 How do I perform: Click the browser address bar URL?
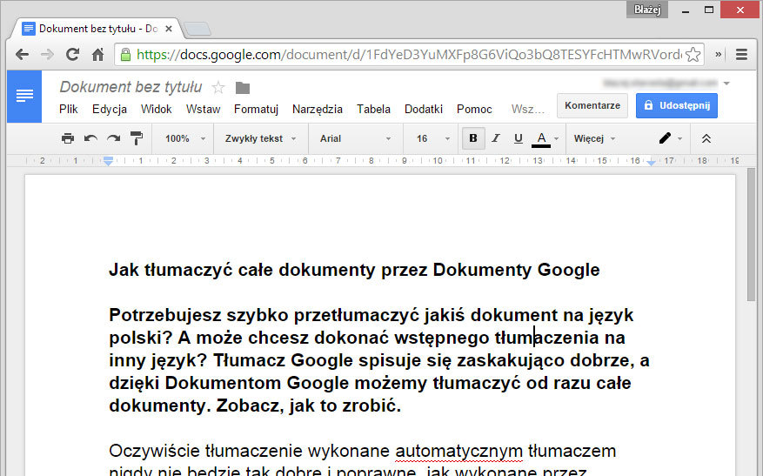409,55
